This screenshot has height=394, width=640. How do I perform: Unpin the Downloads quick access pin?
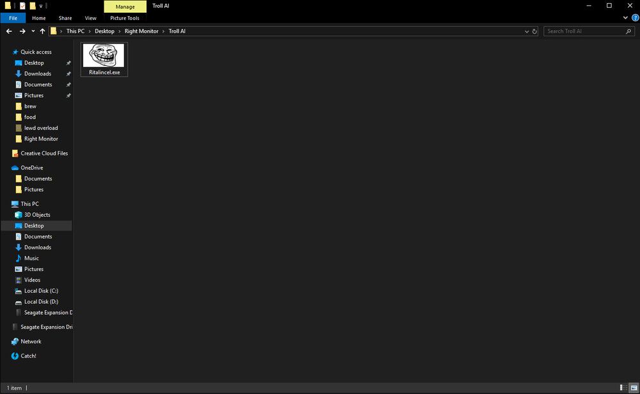coord(68,74)
